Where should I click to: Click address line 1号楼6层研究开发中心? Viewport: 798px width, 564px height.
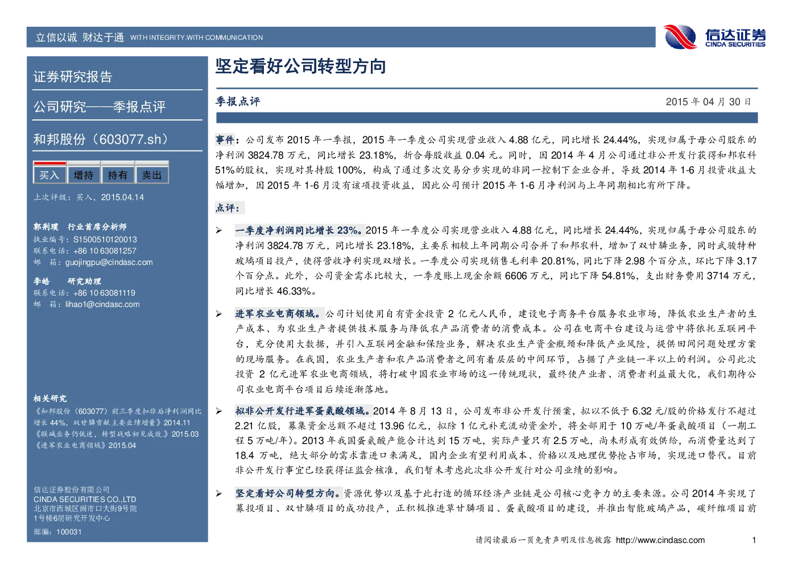(72, 519)
